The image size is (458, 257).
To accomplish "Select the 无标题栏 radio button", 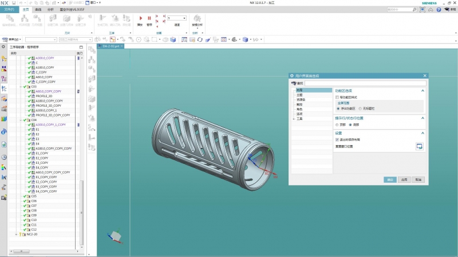I will tap(360, 109).
